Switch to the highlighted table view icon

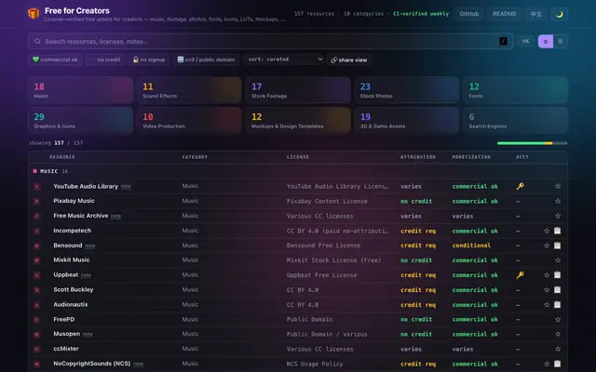[x=546, y=41]
